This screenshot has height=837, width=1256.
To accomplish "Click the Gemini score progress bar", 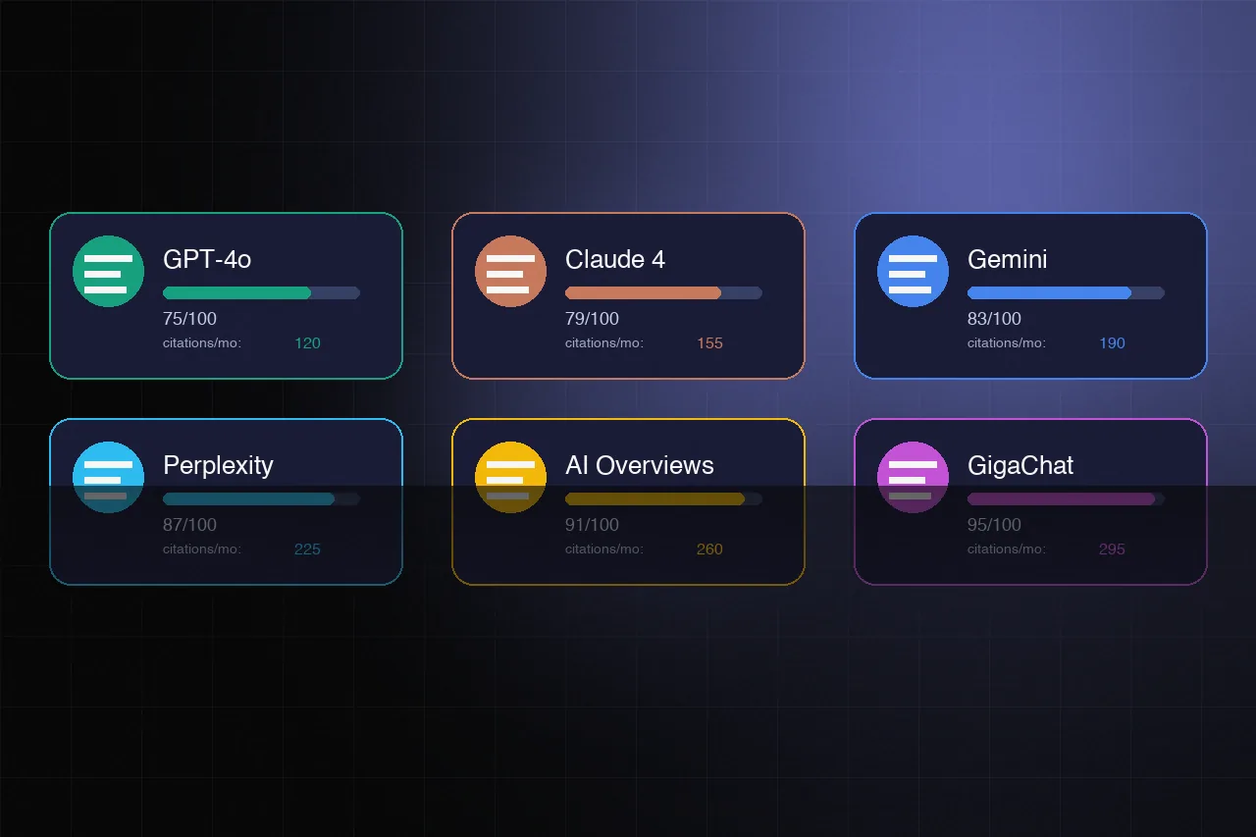I will 1066,292.
